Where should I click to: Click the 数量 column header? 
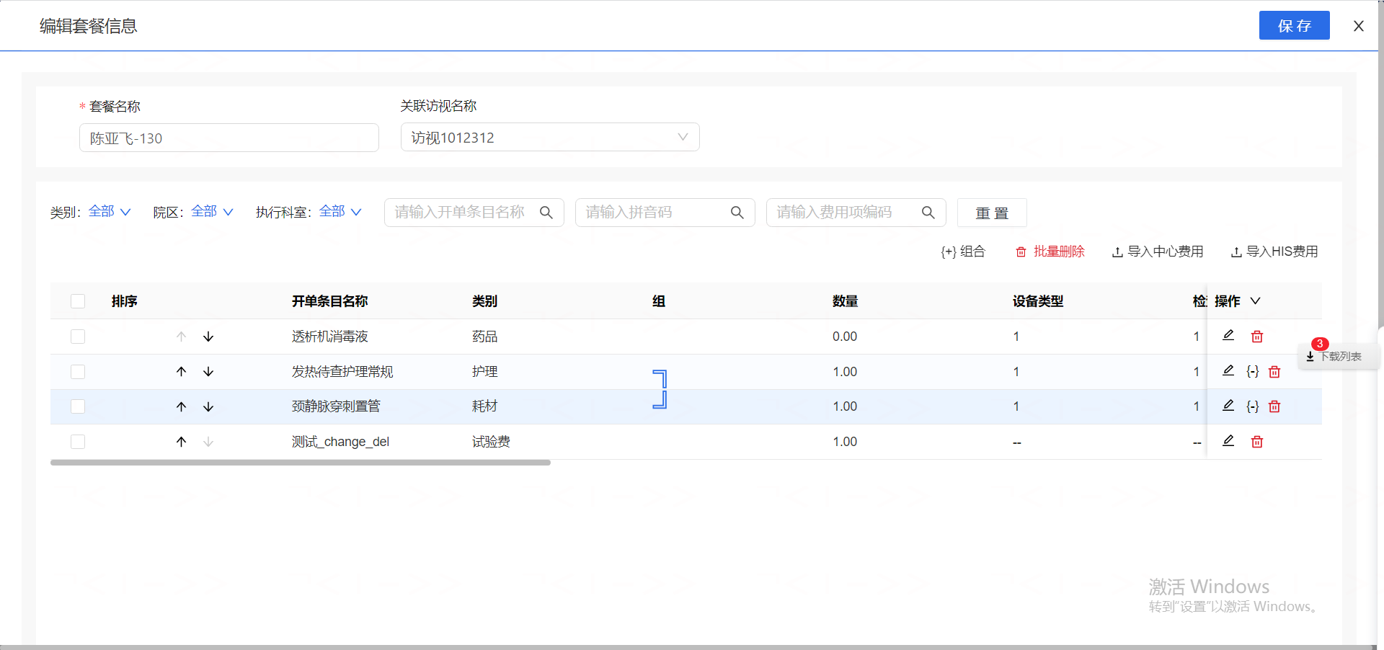(846, 301)
